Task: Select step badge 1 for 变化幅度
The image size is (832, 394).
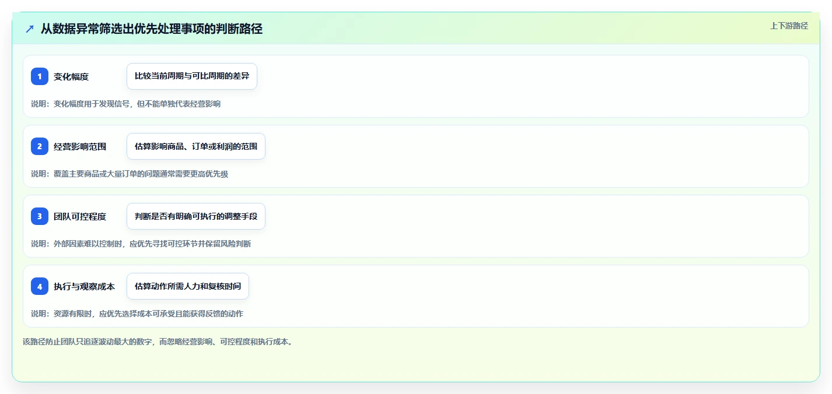Action: (x=40, y=76)
